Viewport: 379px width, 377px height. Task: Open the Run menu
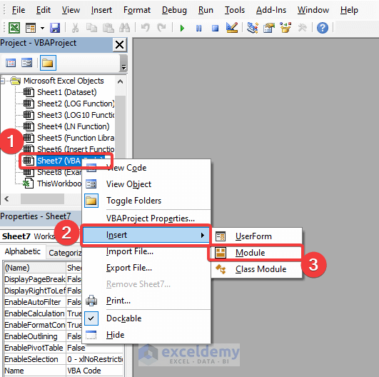tap(206, 10)
